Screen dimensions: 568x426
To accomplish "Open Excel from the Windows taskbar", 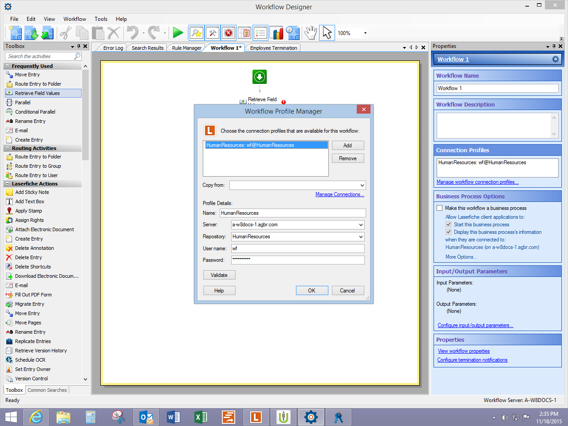I will coord(201,417).
